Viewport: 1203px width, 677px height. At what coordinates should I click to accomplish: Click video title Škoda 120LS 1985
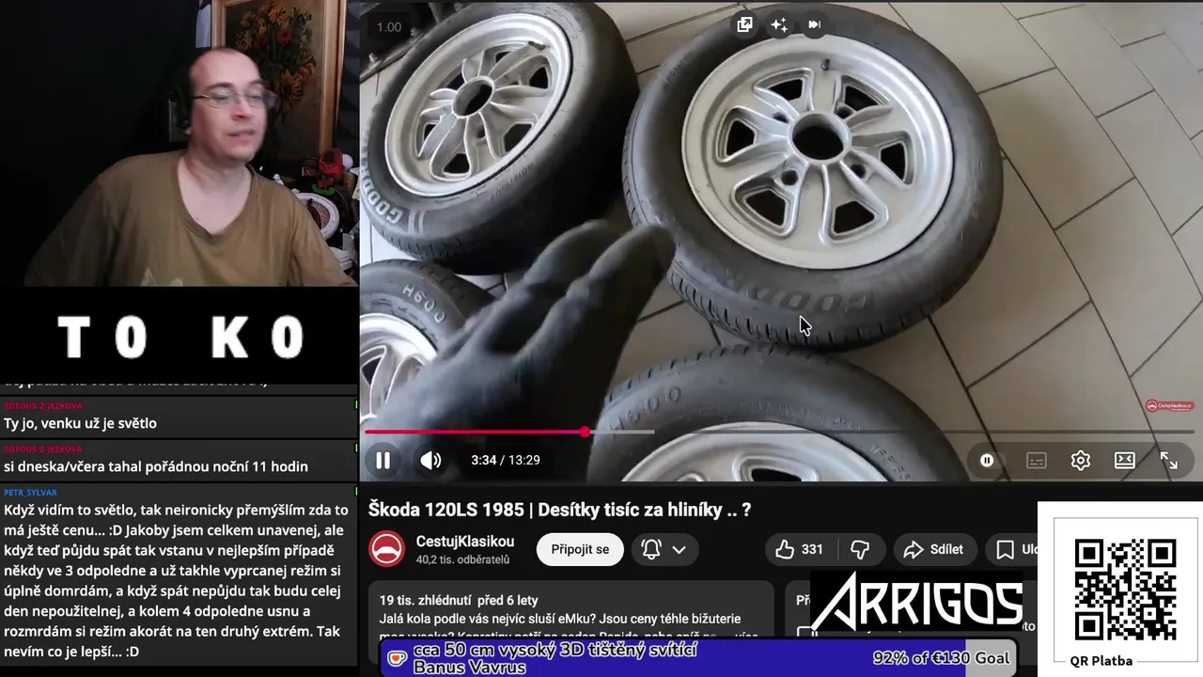pos(559,510)
